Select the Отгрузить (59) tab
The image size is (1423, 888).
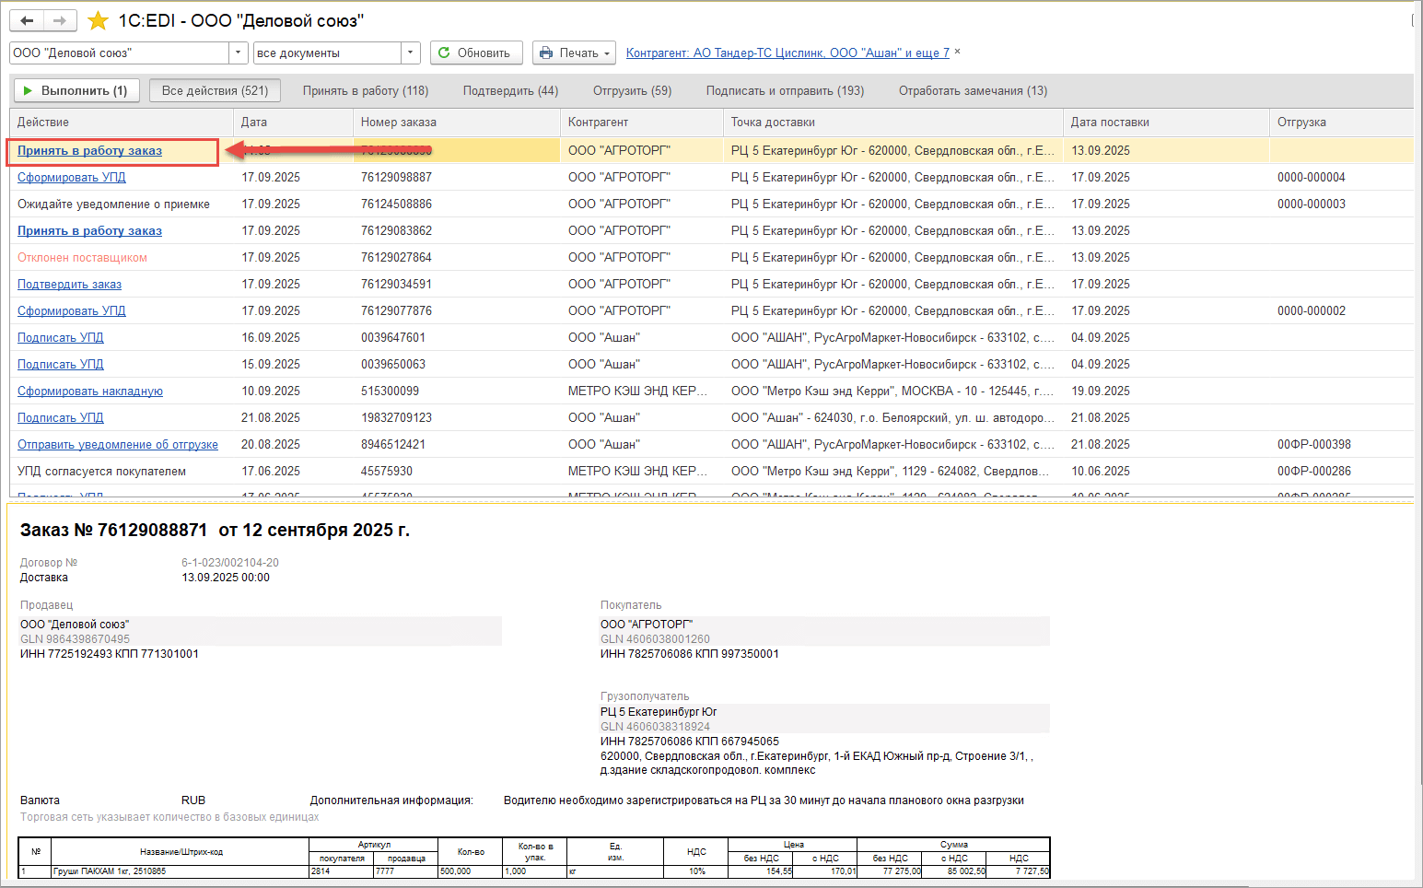pyautogui.click(x=632, y=90)
